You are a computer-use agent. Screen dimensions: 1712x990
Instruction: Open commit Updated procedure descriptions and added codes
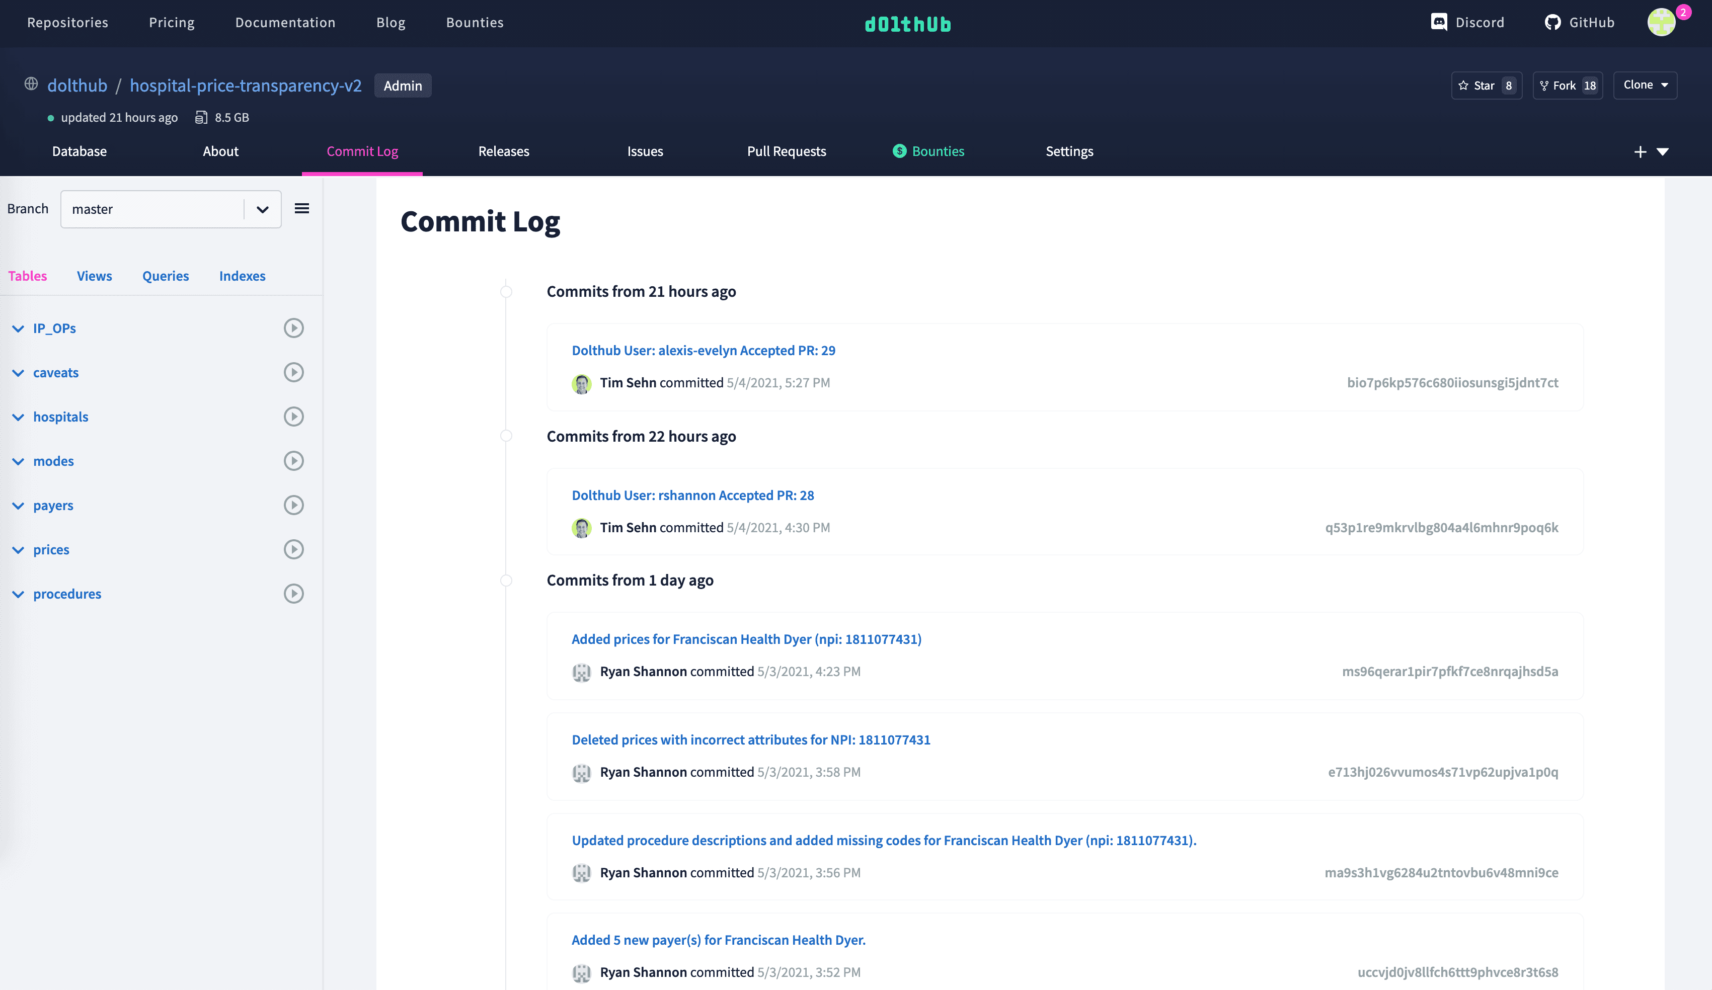point(885,840)
